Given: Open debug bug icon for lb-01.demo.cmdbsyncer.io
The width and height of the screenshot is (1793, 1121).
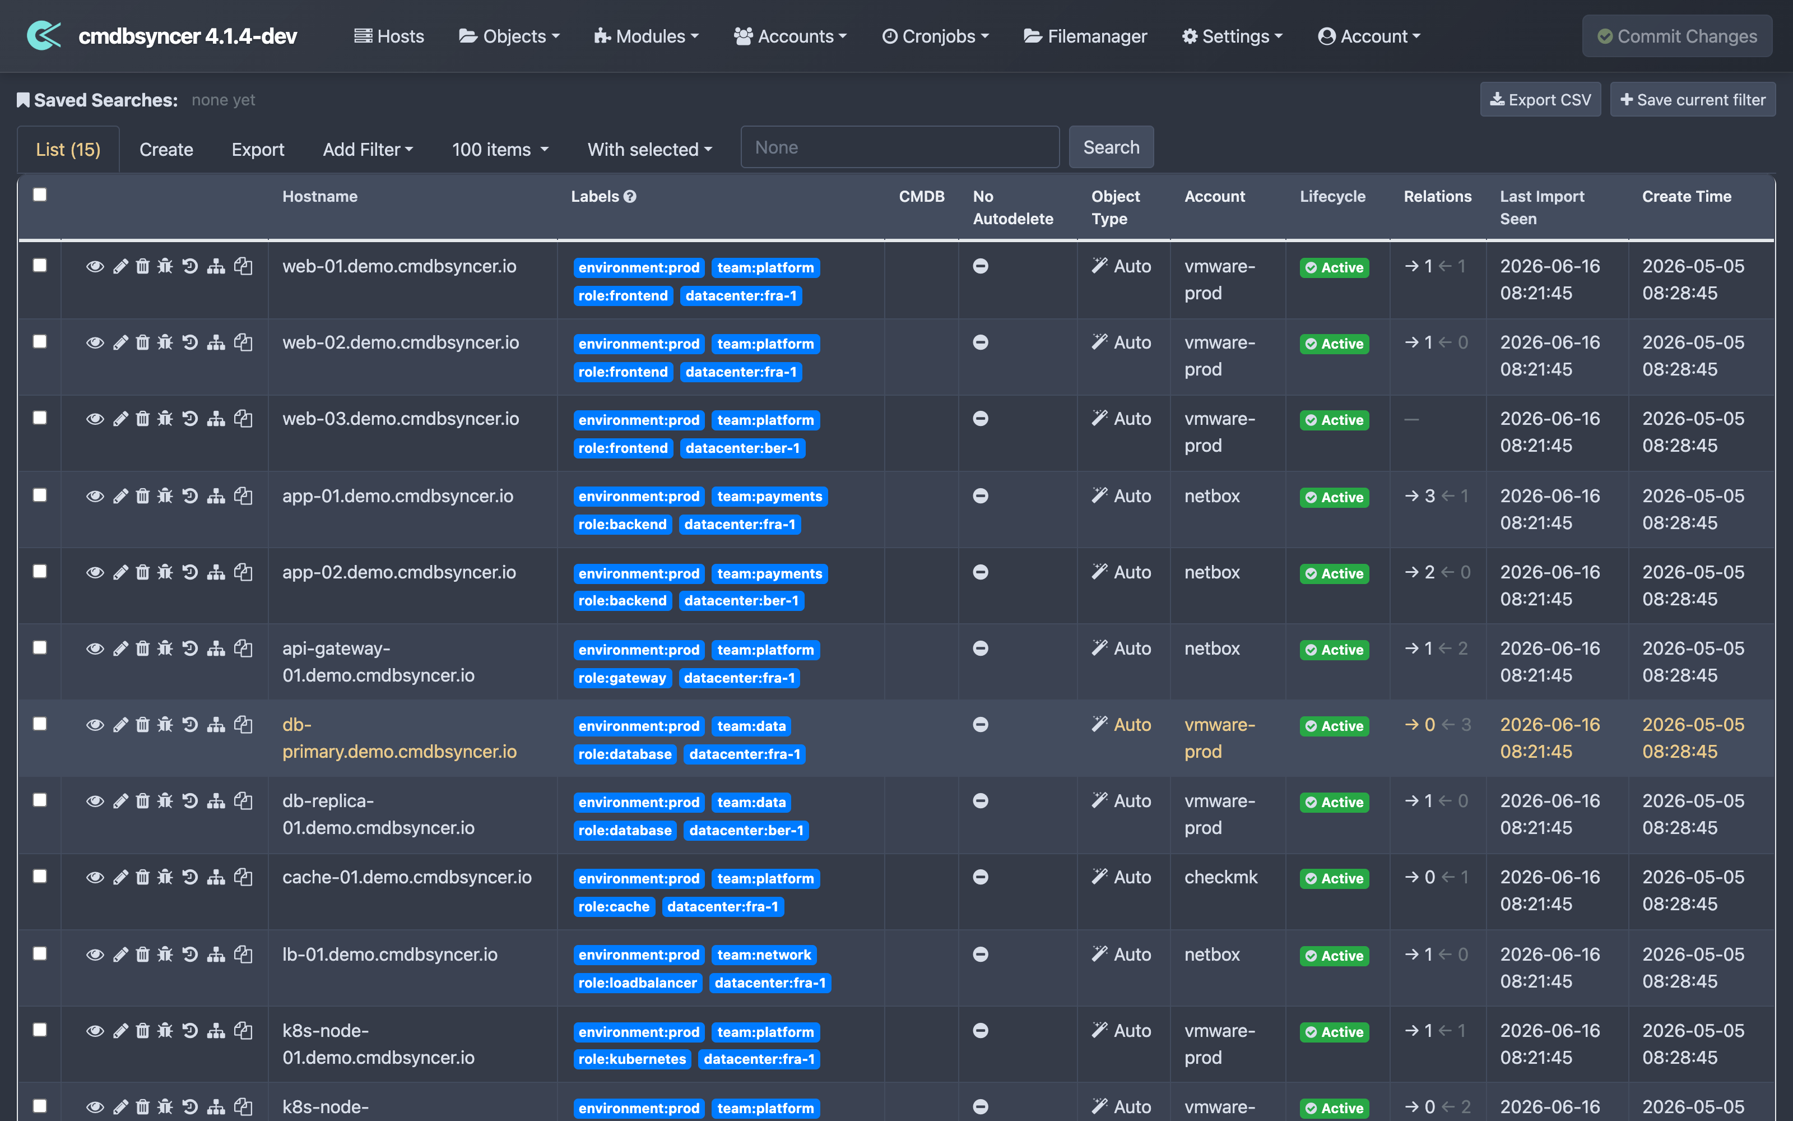Looking at the screenshot, I should 165,955.
